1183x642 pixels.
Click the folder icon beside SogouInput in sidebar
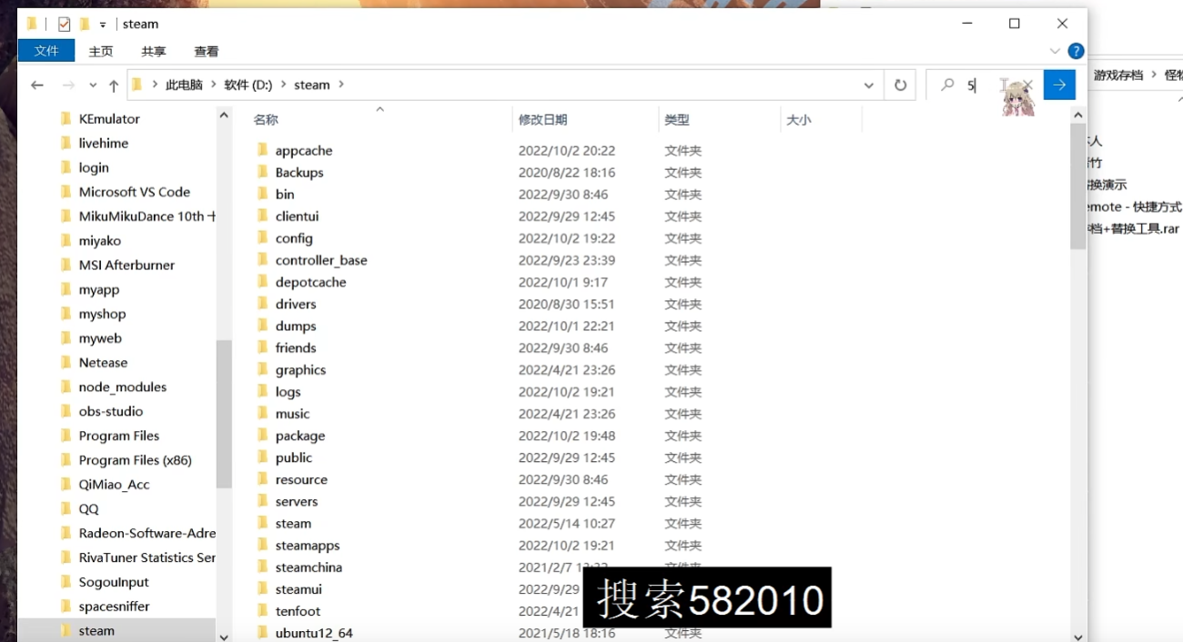[66, 582]
